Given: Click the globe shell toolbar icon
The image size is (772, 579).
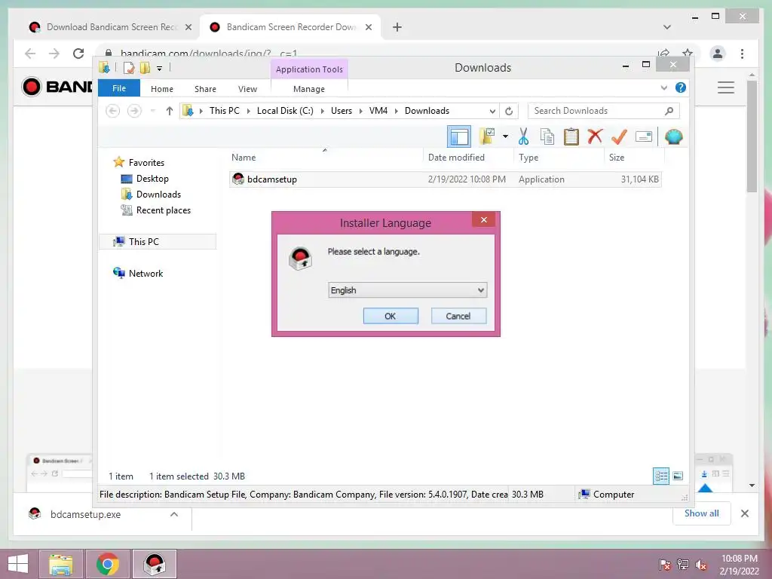Looking at the screenshot, I should [673, 136].
